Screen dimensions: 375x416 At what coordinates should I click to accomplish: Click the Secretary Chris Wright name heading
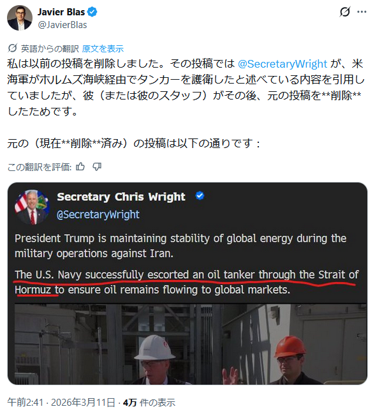point(121,197)
